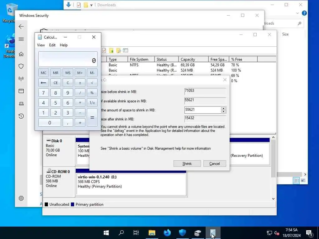Open Home in Windows Security sidebar
319x239 pixels.
pyautogui.click(x=21, y=54)
